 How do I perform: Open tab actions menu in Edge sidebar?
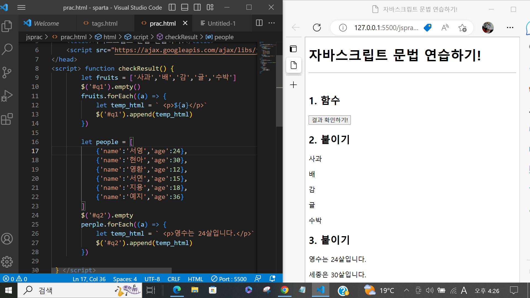(x=293, y=49)
